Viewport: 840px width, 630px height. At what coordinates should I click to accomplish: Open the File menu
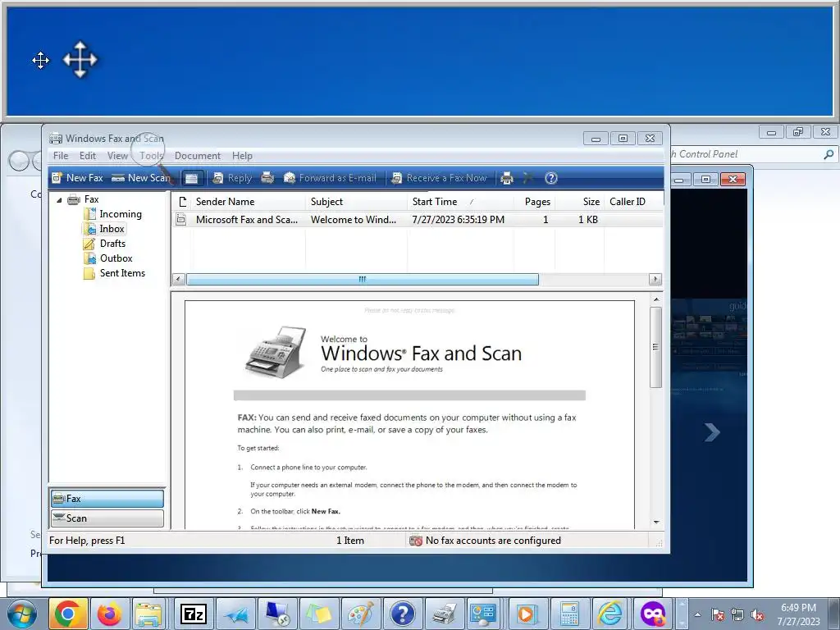(x=61, y=156)
